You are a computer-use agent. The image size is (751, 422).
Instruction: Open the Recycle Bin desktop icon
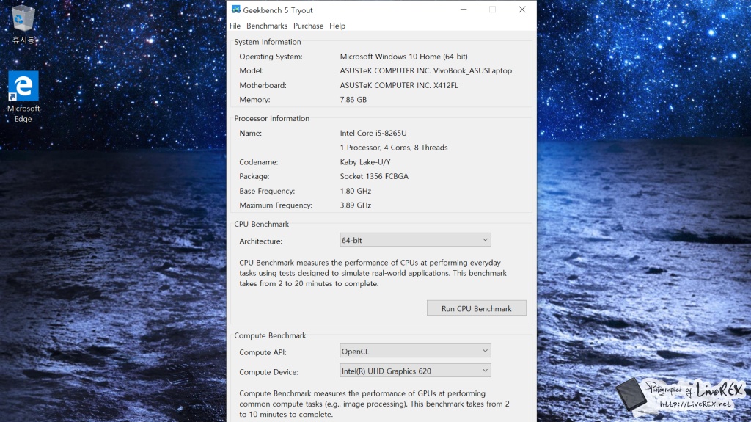coord(23,24)
